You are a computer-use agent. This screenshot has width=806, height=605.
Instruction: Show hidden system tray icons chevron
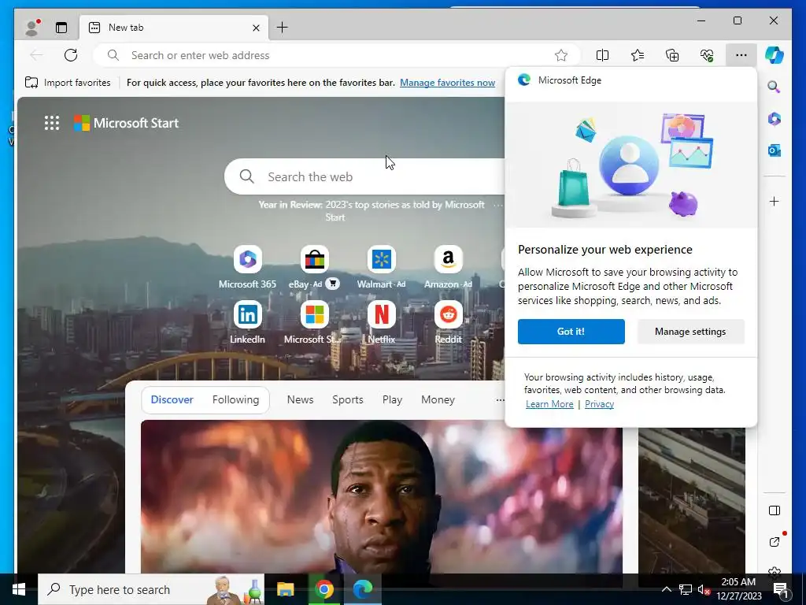click(x=666, y=589)
